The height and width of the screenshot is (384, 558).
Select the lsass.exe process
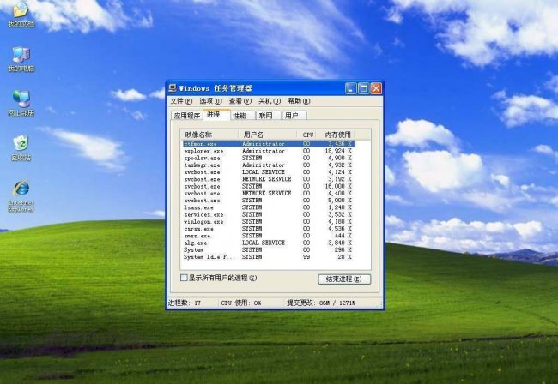coord(269,207)
